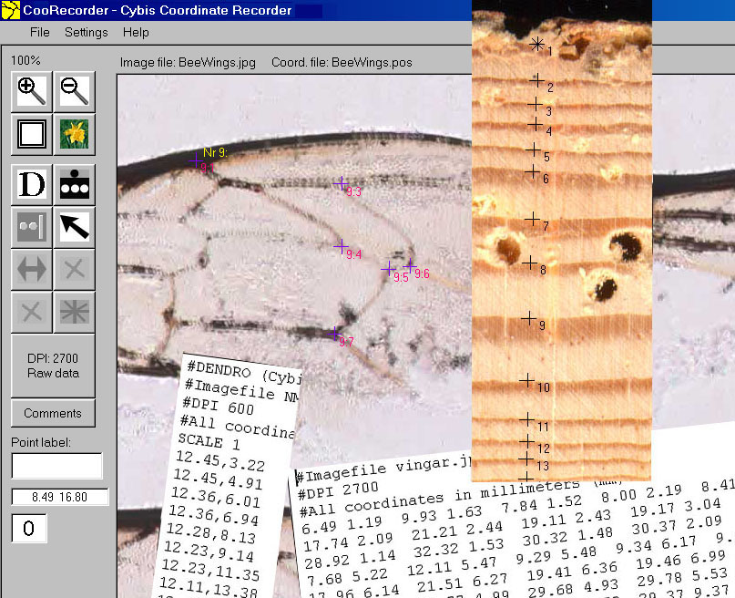
Task: Click the 'Coord. file: BeeWings.pos' label
Action: pos(342,63)
